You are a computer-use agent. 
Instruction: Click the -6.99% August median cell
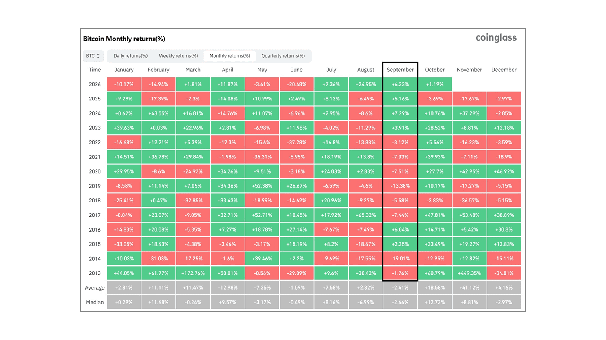(x=366, y=302)
